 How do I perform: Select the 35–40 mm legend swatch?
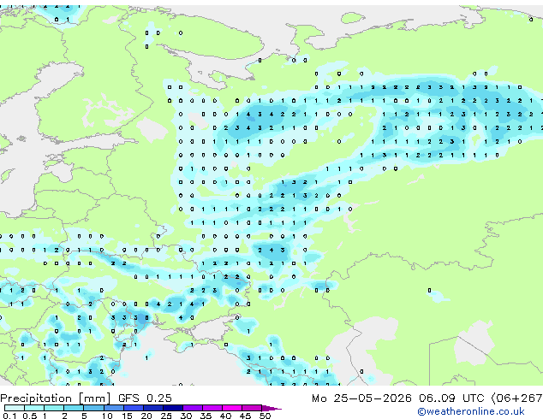[212, 408]
